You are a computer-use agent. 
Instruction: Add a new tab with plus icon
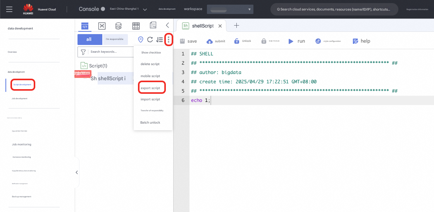click(x=236, y=26)
